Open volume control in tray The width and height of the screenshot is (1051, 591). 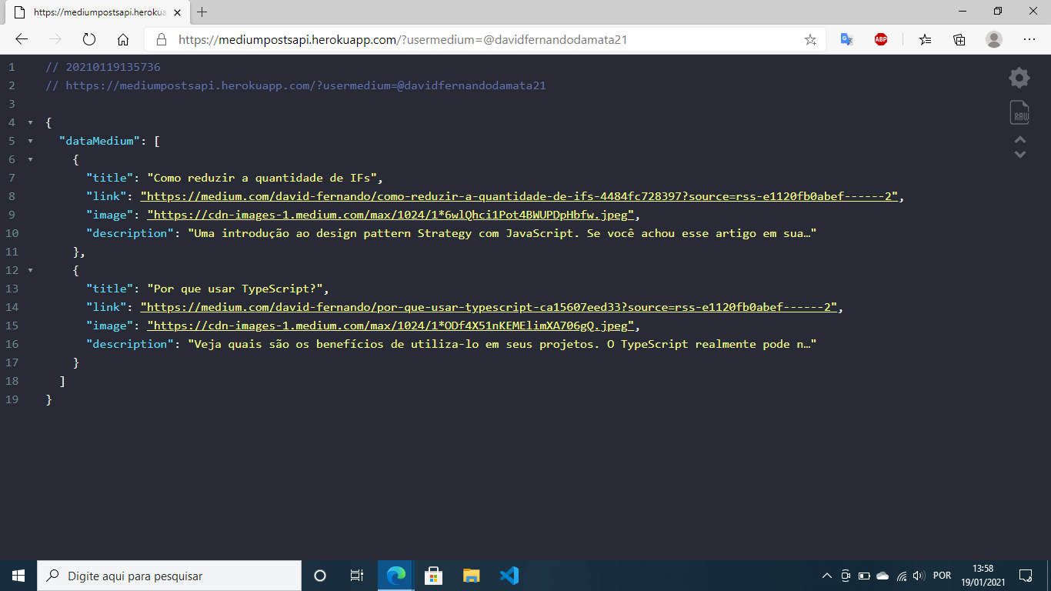tap(919, 576)
